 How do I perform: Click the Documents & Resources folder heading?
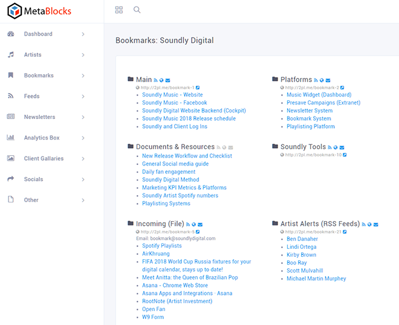(x=175, y=147)
